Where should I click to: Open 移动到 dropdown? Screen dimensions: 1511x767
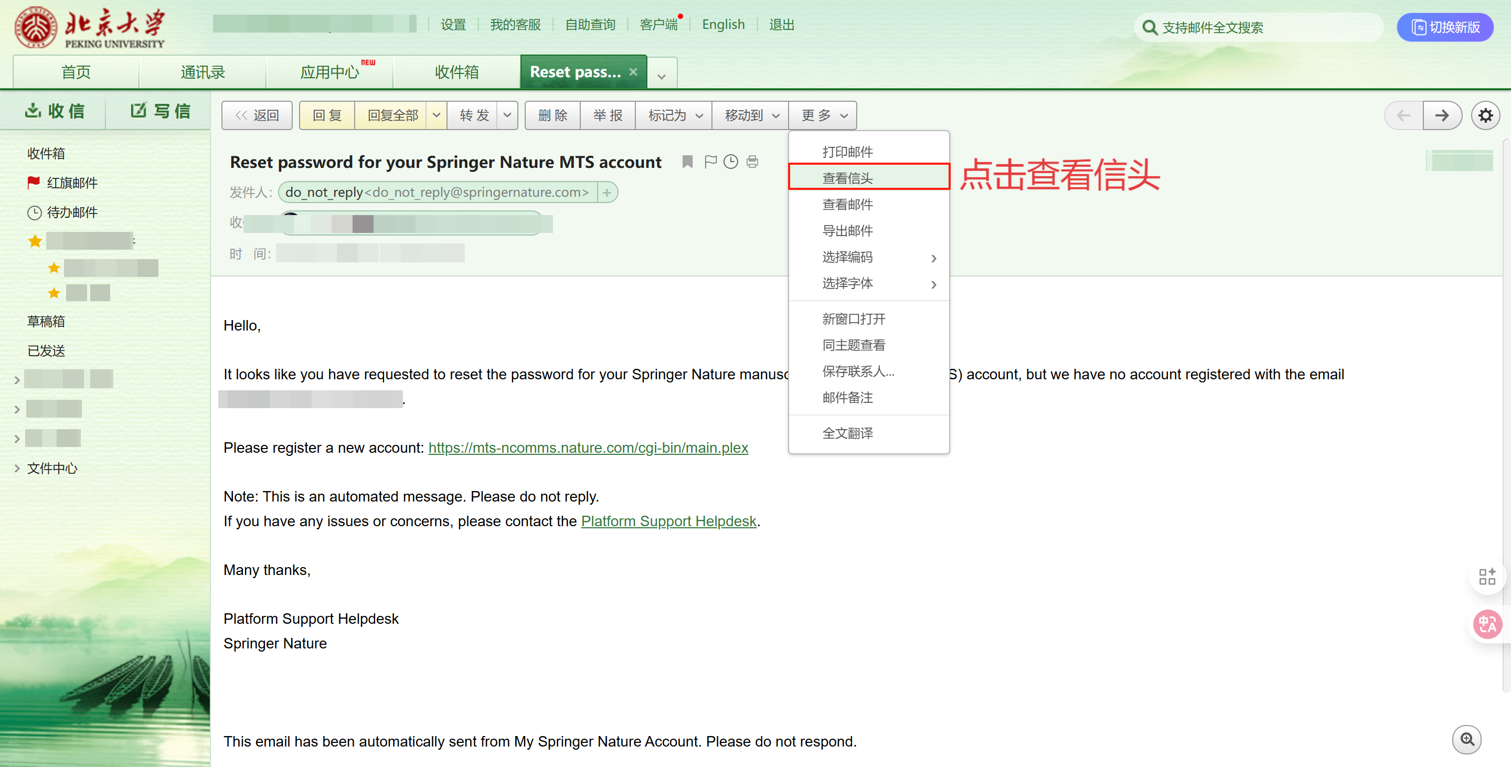[x=751, y=115]
